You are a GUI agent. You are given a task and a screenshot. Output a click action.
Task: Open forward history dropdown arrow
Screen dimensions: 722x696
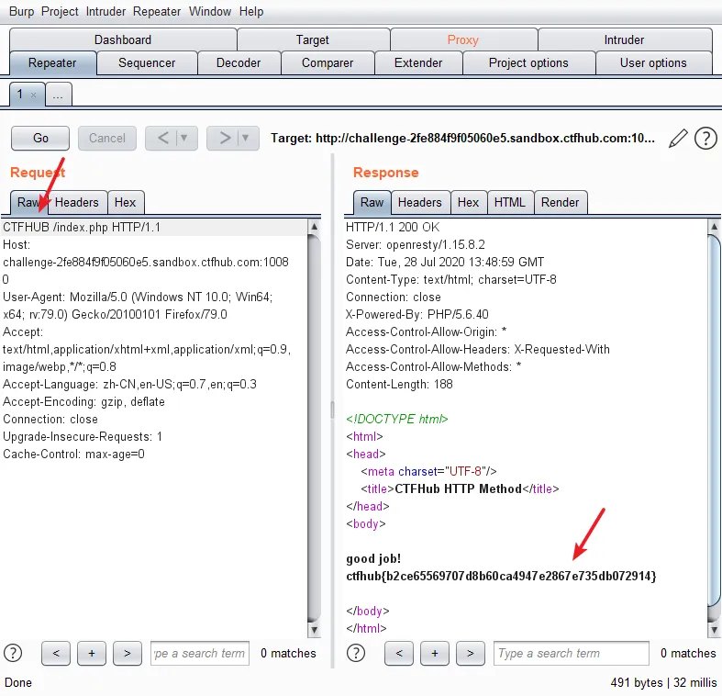pyautogui.click(x=245, y=138)
